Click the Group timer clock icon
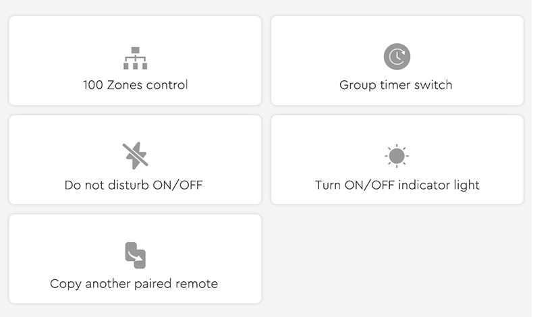 click(397, 57)
